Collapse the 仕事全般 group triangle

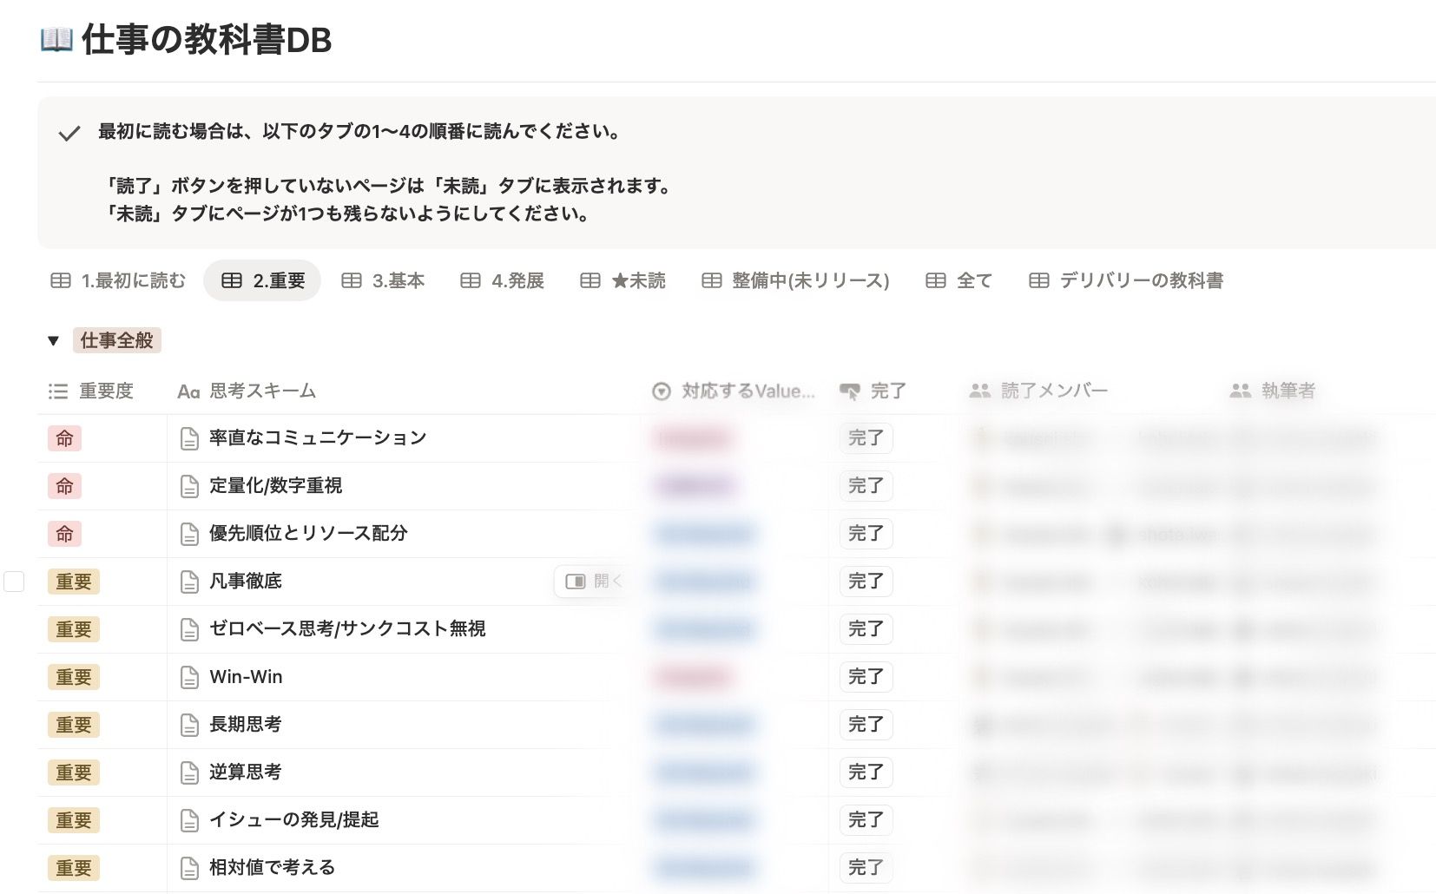(54, 341)
